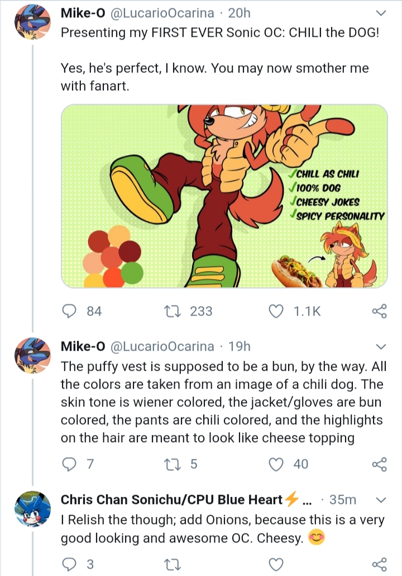Share Chris Chan Sonichu's reply
Viewport: 402px width, 576px height.
[x=380, y=564]
